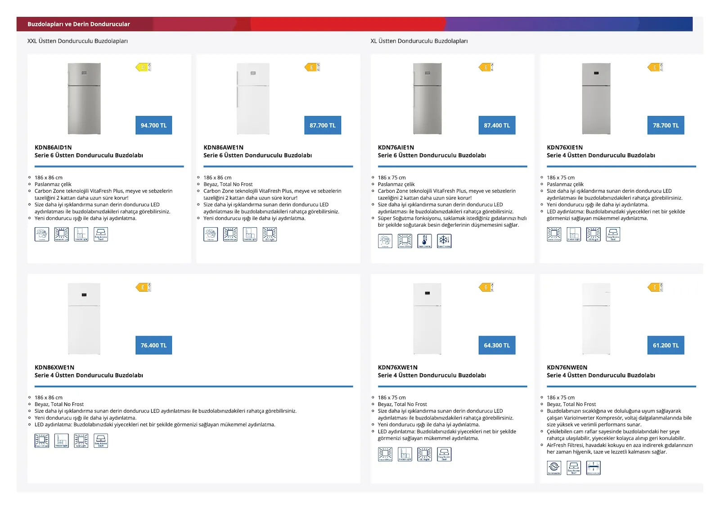Click the 61.200 TL price tag

point(666,345)
